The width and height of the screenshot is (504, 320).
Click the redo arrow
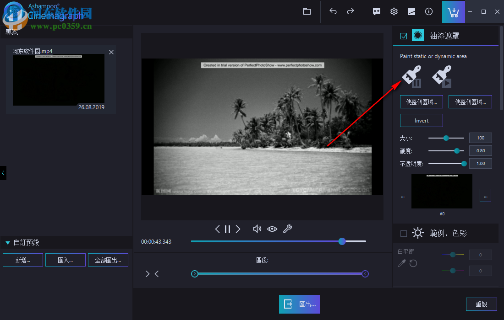[x=351, y=12]
